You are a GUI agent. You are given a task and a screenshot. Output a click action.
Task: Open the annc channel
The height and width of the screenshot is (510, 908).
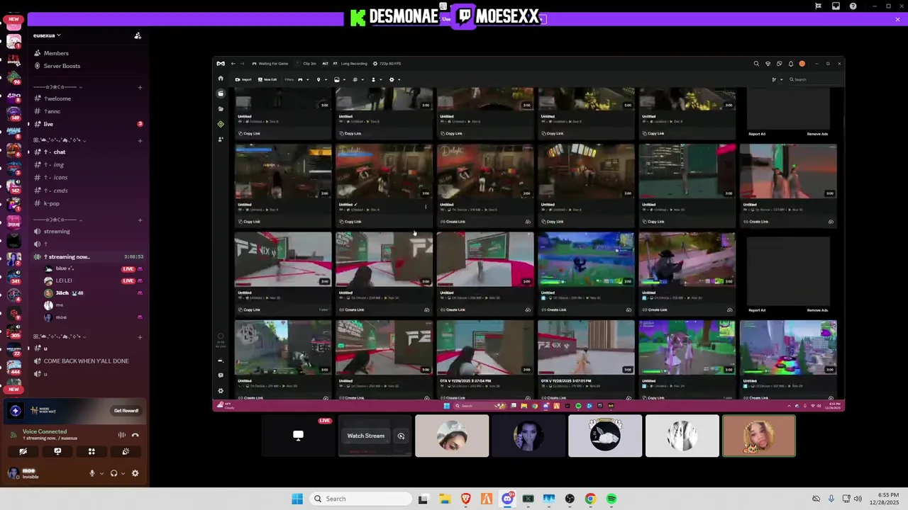(52, 111)
